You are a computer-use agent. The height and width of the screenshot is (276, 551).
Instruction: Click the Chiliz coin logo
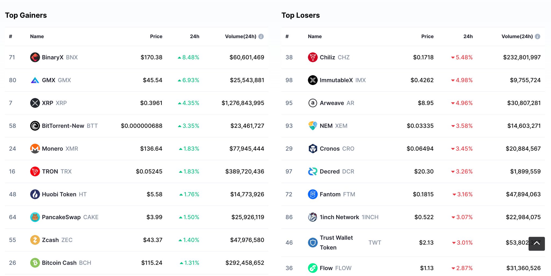click(312, 57)
